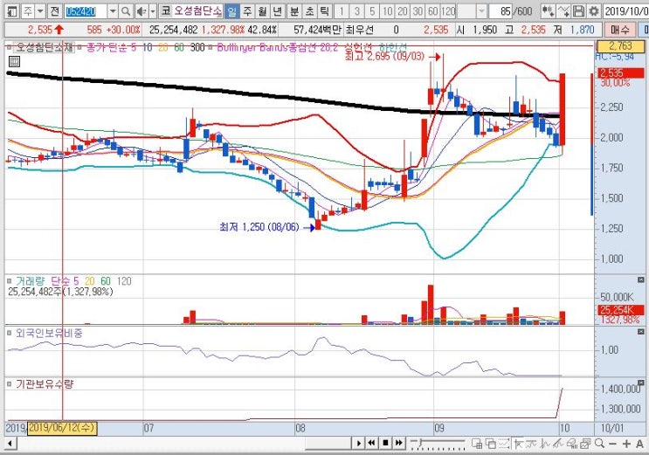649x455 pixels.
Task: Click the zoom magnifier icon at bottom
Action: [599, 444]
